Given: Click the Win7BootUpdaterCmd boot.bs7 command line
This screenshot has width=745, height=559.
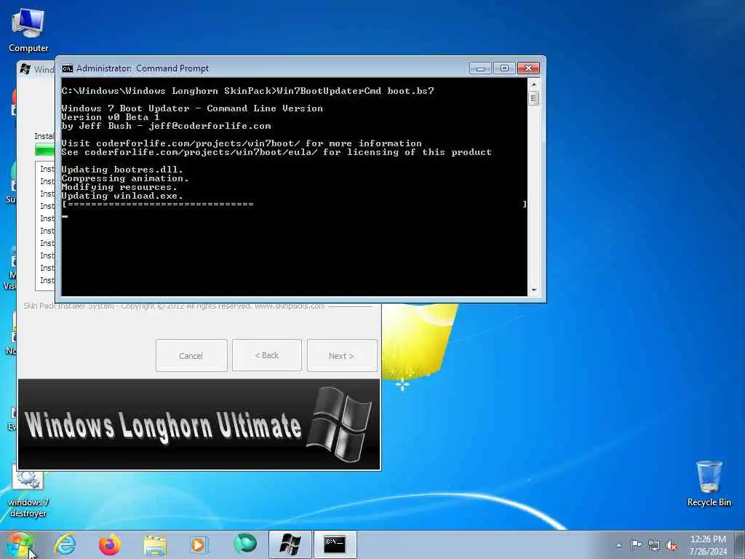Looking at the screenshot, I should tap(247, 91).
